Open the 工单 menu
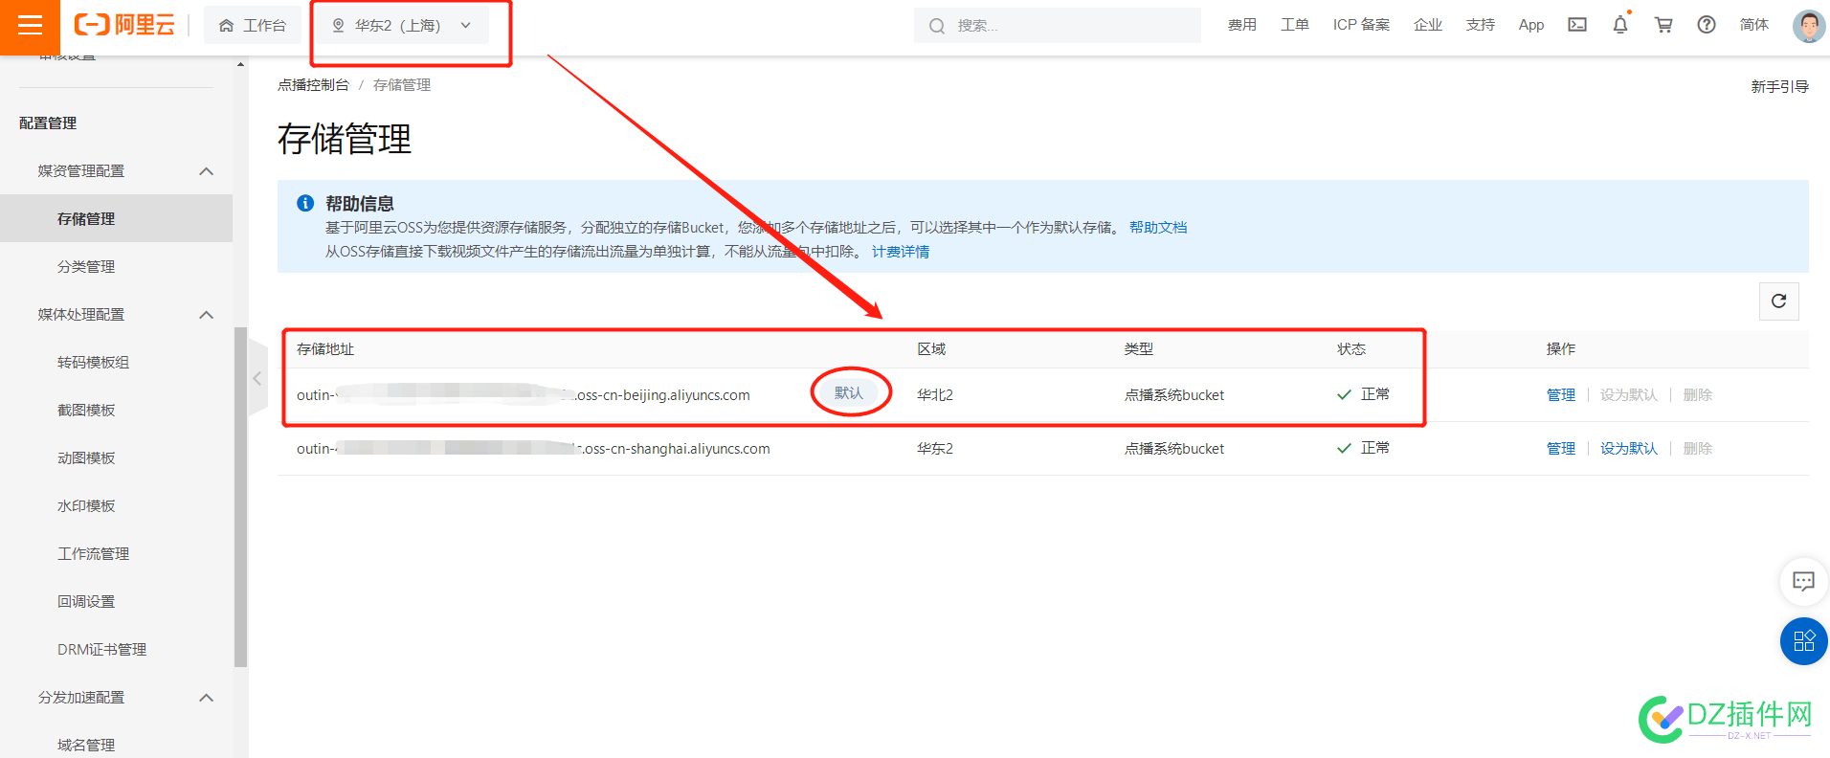 1295,25
